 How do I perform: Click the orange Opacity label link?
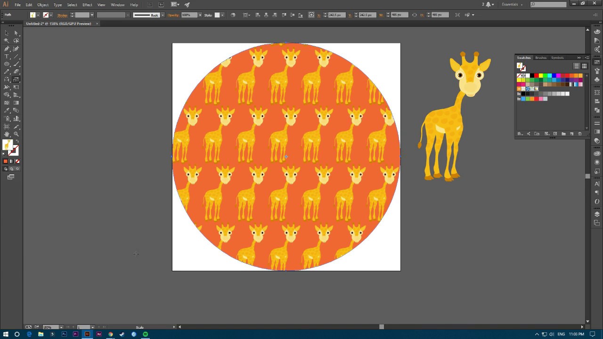pyautogui.click(x=173, y=15)
